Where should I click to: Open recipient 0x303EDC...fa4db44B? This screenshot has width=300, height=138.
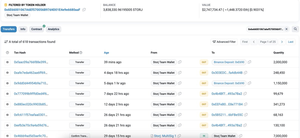(x=227, y=73)
